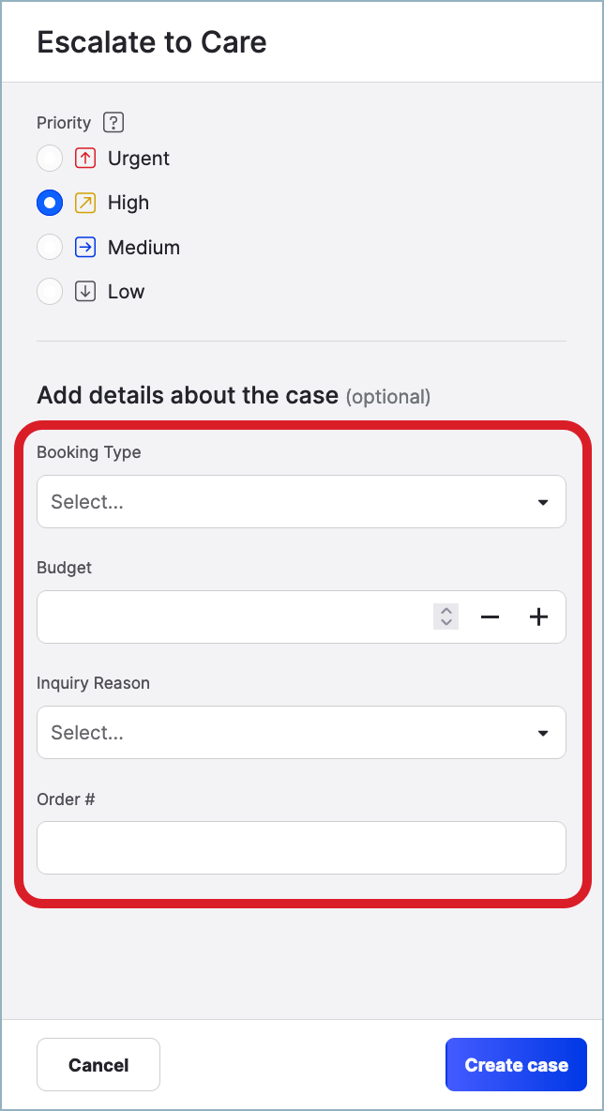The image size is (604, 1111).
Task: Expand Booking Type using its caret arrow
Action: pyautogui.click(x=543, y=503)
